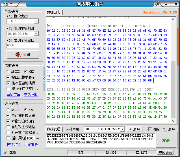This screenshot has width=180, height=157.
Task: Click the red connection status lamp icon
Action: coord(18,54)
